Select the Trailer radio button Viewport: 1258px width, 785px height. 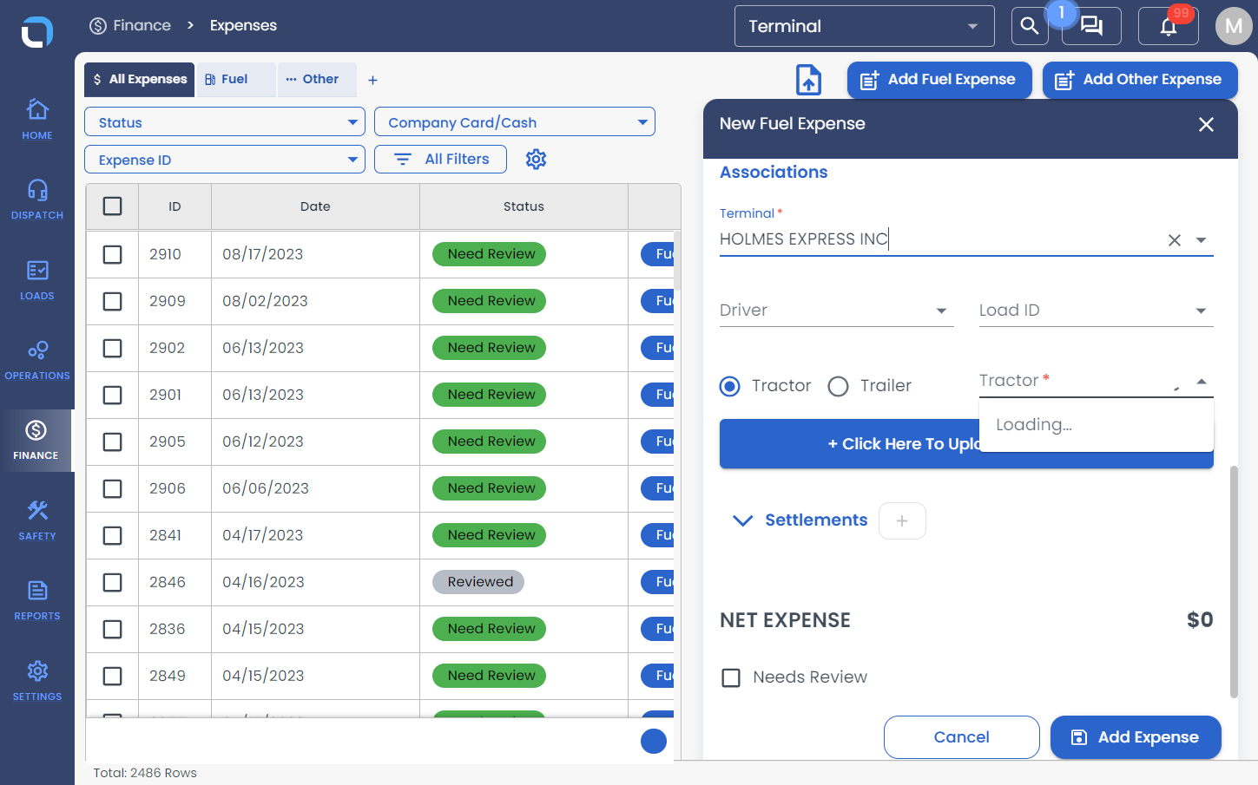tap(838, 386)
